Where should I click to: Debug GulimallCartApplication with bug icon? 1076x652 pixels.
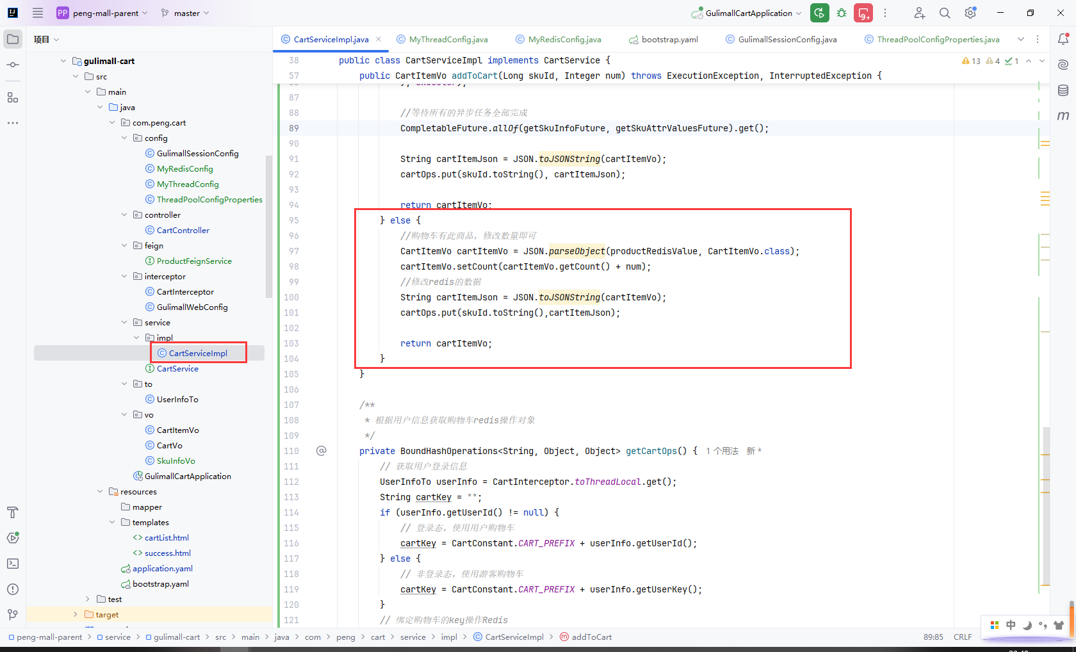(842, 13)
